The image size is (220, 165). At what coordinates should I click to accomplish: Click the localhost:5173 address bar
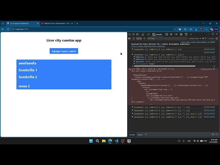[92, 29]
